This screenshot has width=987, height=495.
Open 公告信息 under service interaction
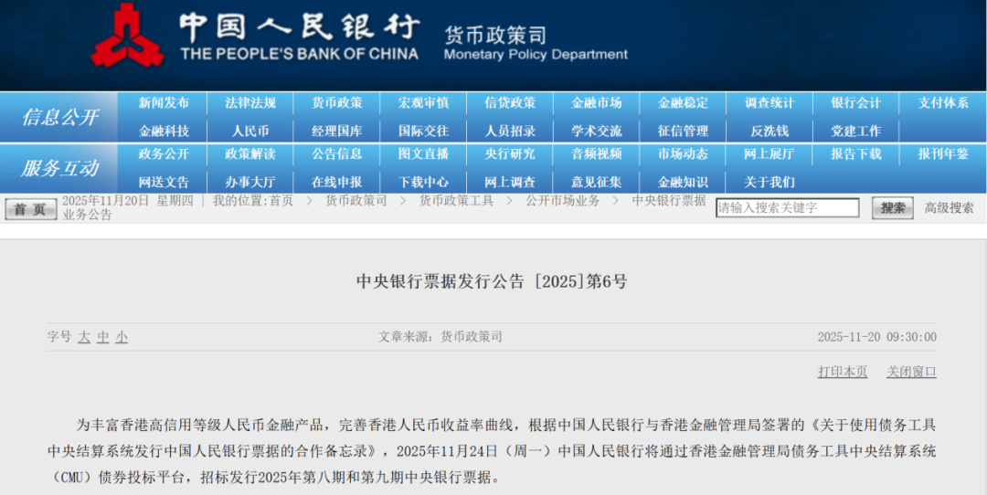click(336, 154)
